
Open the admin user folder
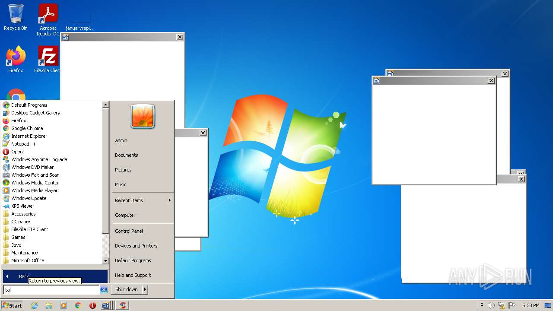121,140
